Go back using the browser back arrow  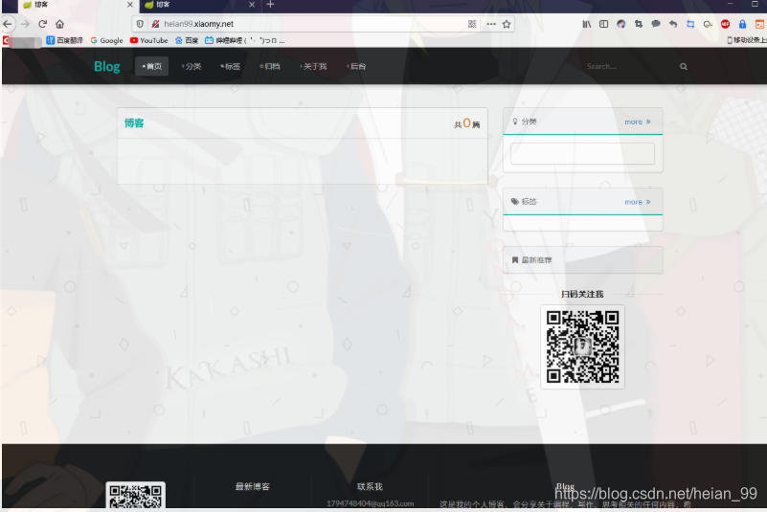pyautogui.click(x=7, y=24)
